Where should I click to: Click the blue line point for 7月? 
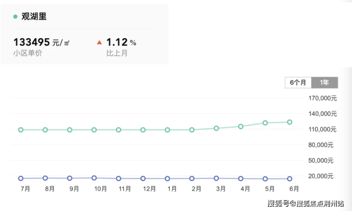coord(21,179)
